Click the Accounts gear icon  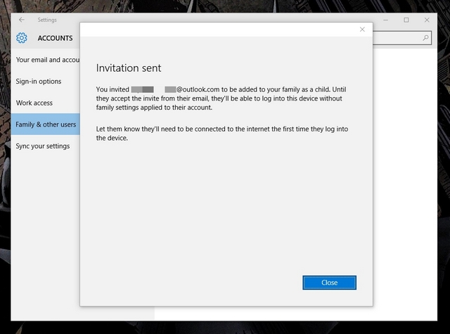22,38
